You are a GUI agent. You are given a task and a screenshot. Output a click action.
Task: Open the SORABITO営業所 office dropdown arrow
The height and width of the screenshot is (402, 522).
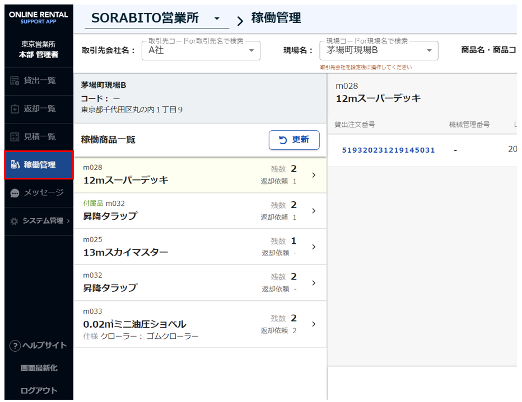click(x=217, y=18)
